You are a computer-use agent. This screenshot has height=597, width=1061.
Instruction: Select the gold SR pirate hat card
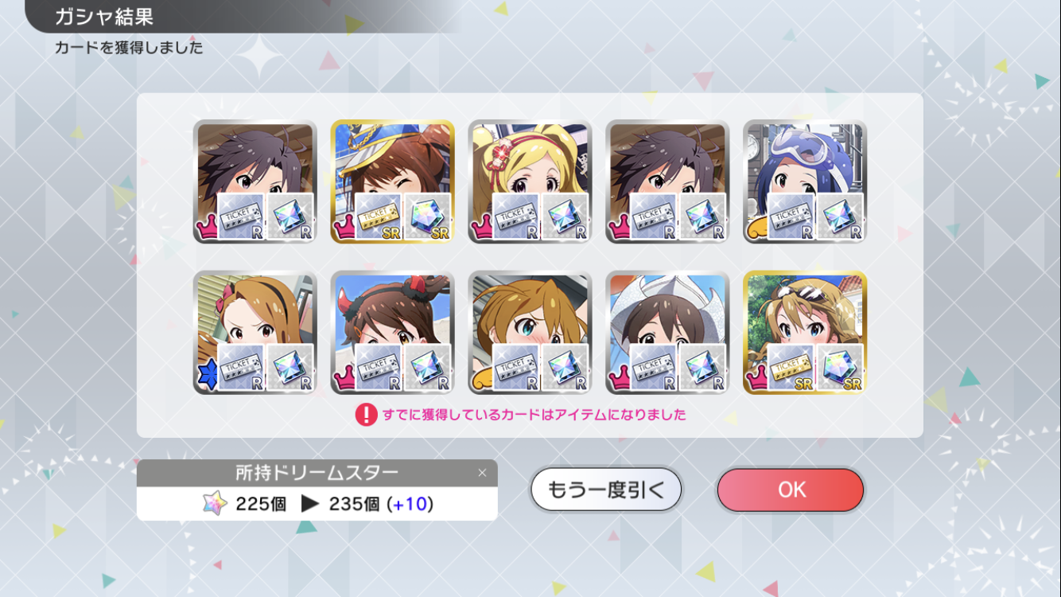coord(392,181)
